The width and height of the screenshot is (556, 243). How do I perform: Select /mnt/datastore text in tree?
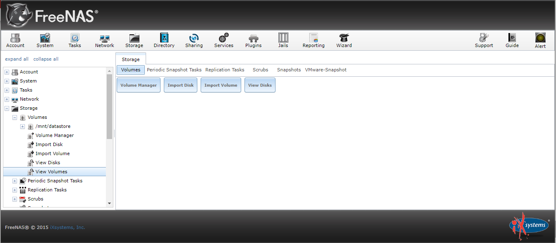53,126
